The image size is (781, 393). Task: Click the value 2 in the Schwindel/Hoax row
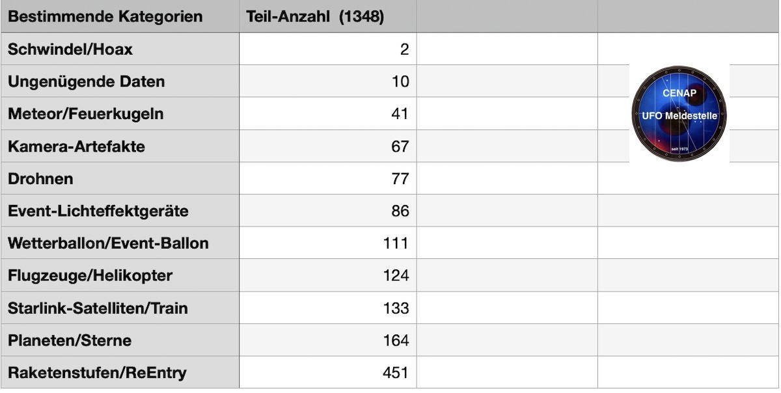click(x=404, y=49)
